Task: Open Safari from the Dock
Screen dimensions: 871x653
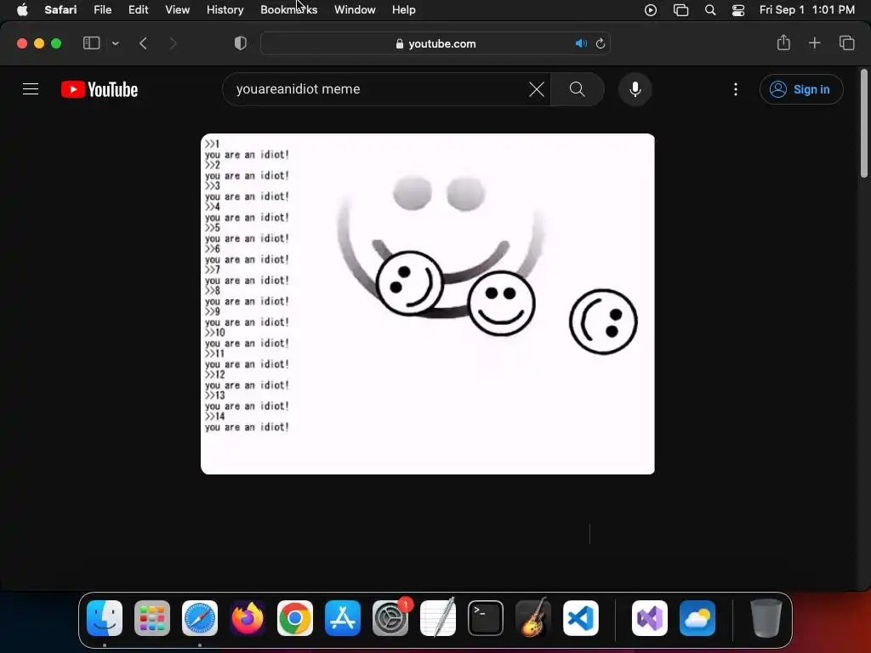Action: (200, 618)
